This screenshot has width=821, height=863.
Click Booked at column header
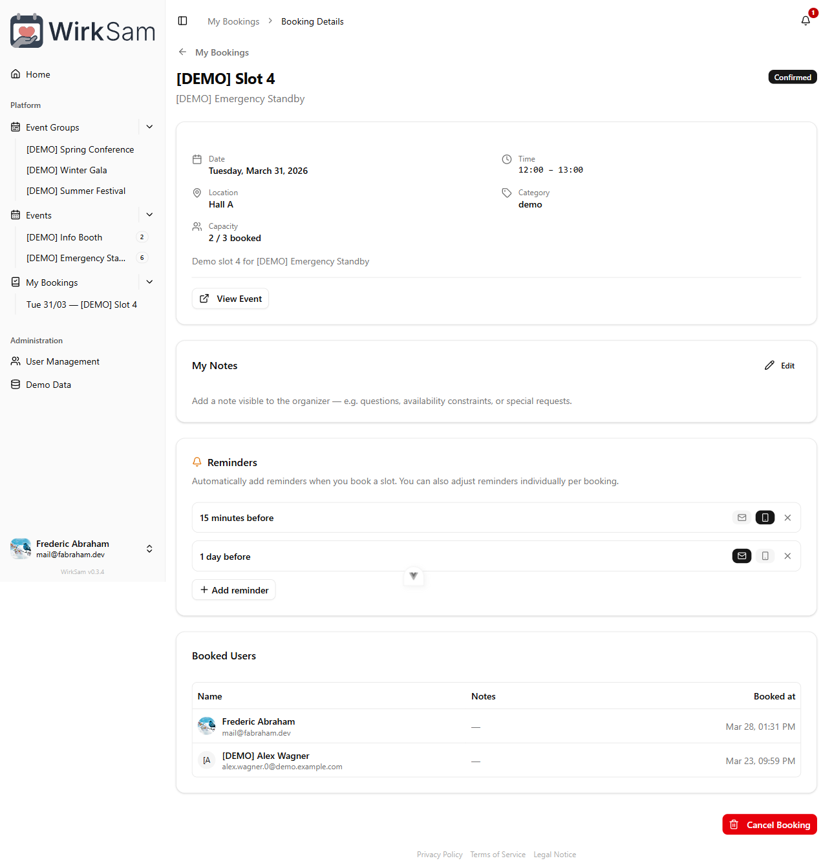pos(774,696)
